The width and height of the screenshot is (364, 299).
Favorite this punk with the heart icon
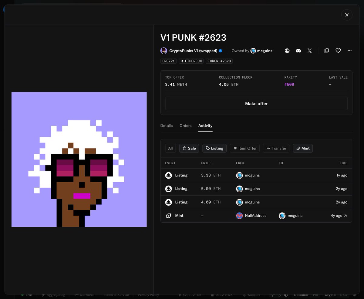pyautogui.click(x=338, y=51)
